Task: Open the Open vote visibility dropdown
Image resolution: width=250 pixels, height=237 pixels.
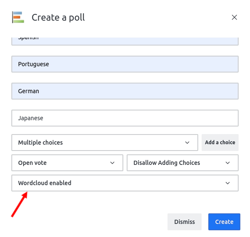Action: [67, 163]
